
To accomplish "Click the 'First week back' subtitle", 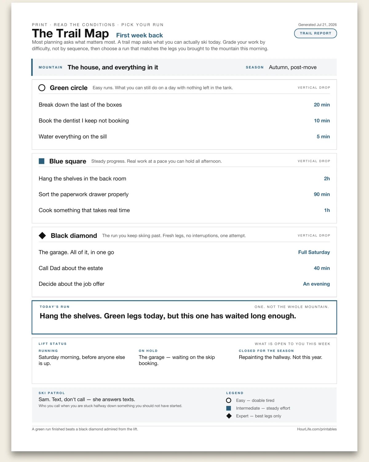I will (140, 35).
